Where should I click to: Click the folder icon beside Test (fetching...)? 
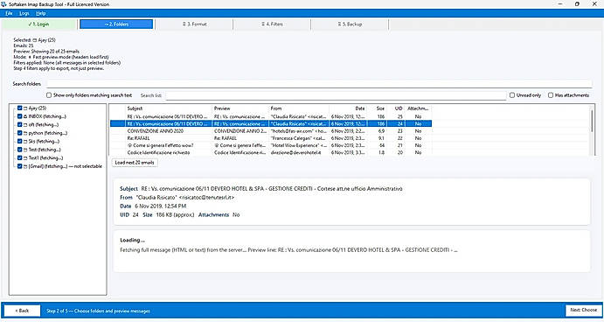(x=25, y=150)
